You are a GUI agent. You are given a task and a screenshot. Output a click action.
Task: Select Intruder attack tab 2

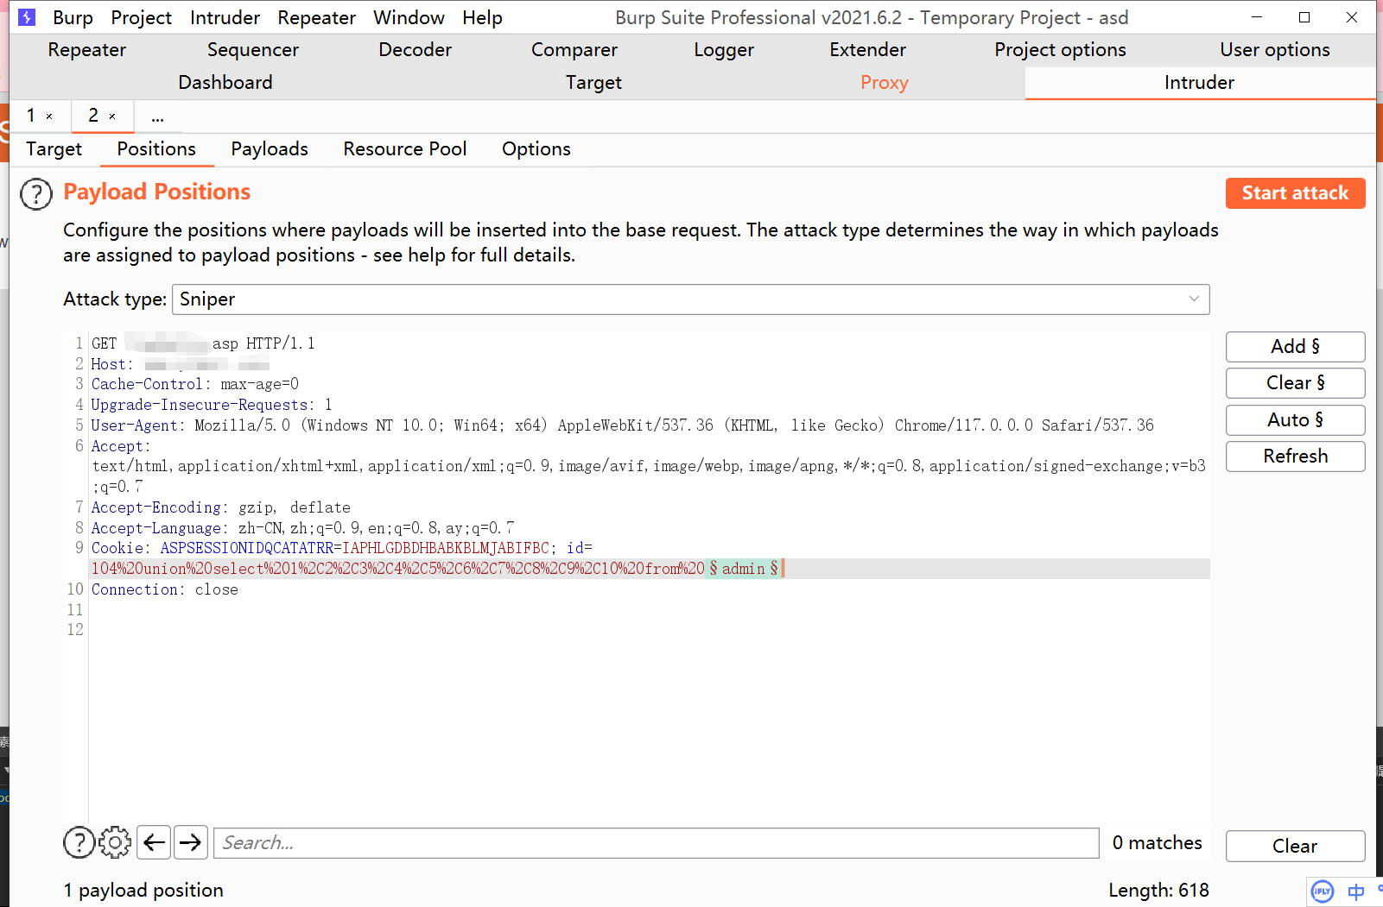[x=93, y=116]
